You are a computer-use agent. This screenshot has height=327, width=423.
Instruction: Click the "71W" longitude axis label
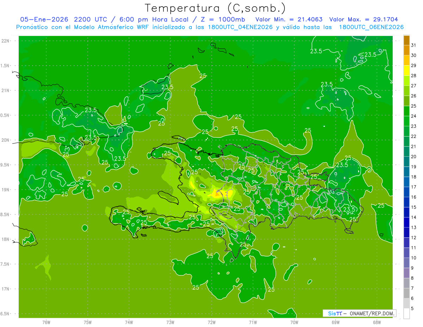pyautogui.click(x=253, y=322)
